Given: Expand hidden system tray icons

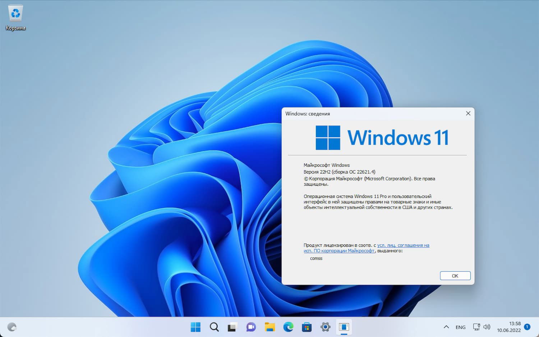Looking at the screenshot, I should click(446, 327).
